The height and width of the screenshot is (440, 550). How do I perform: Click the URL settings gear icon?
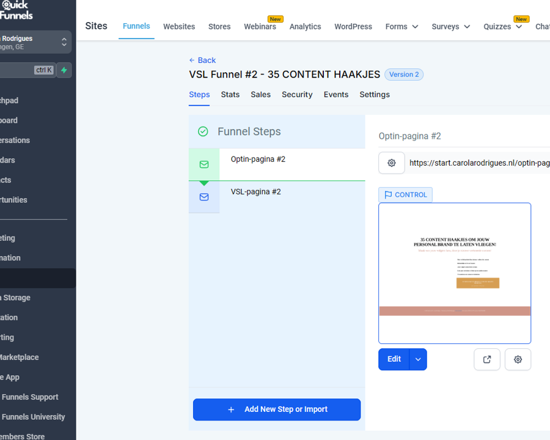click(x=392, y=163)
